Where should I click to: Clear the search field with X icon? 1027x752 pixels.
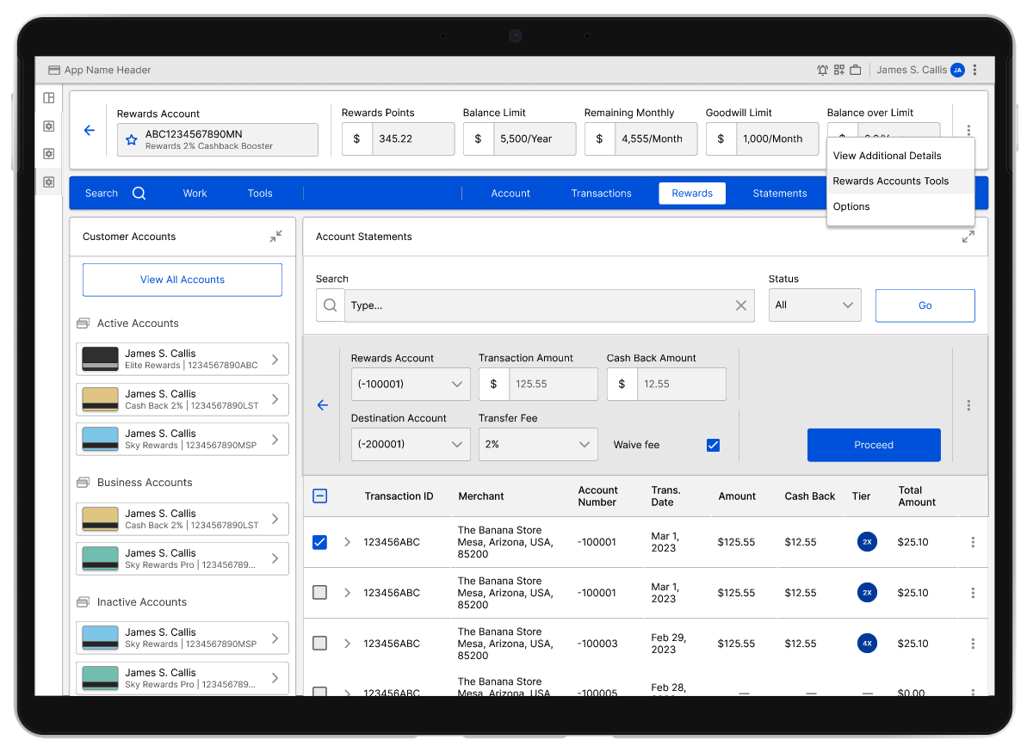(740, 305)
